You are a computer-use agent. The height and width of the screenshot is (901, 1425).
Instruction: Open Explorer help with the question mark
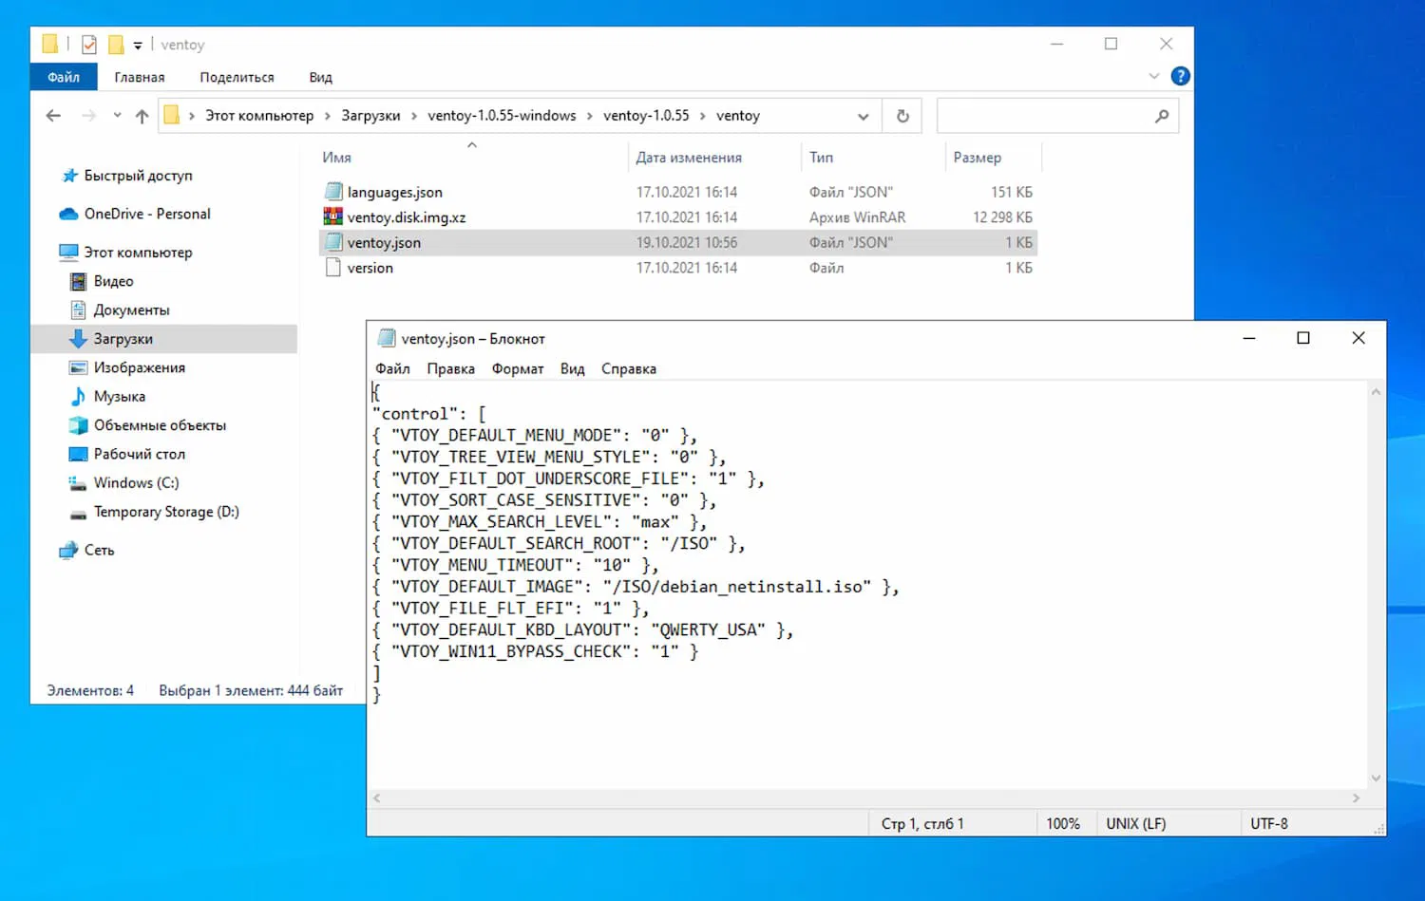(1180, 76)
